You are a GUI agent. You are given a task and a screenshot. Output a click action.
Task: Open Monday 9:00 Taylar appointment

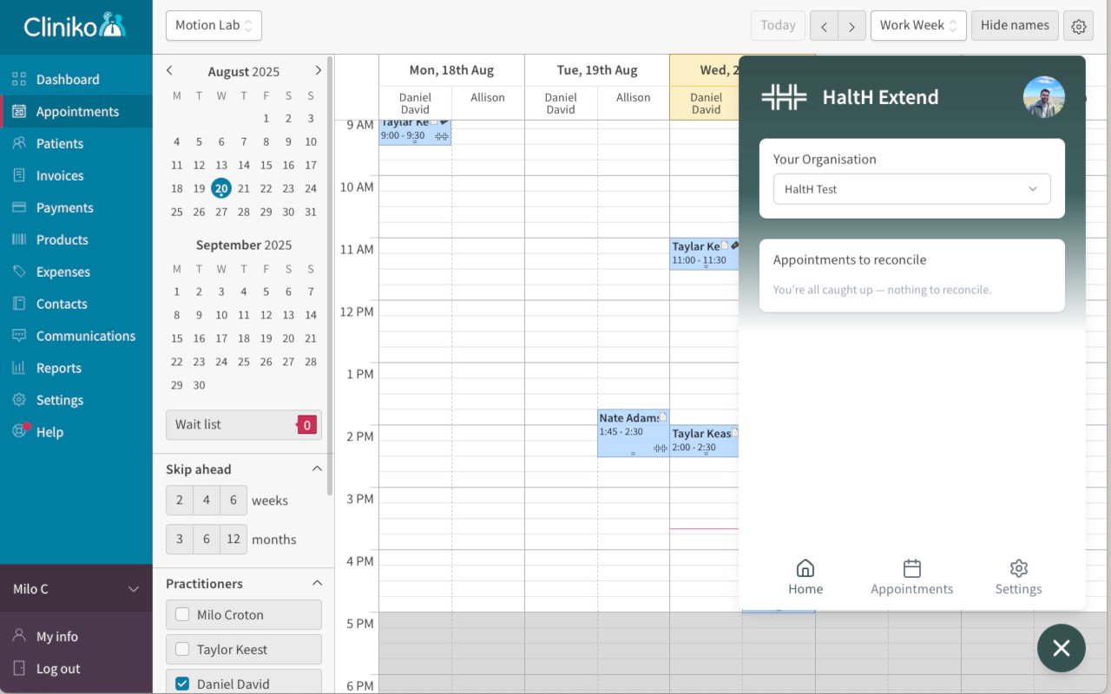point(415,133)
